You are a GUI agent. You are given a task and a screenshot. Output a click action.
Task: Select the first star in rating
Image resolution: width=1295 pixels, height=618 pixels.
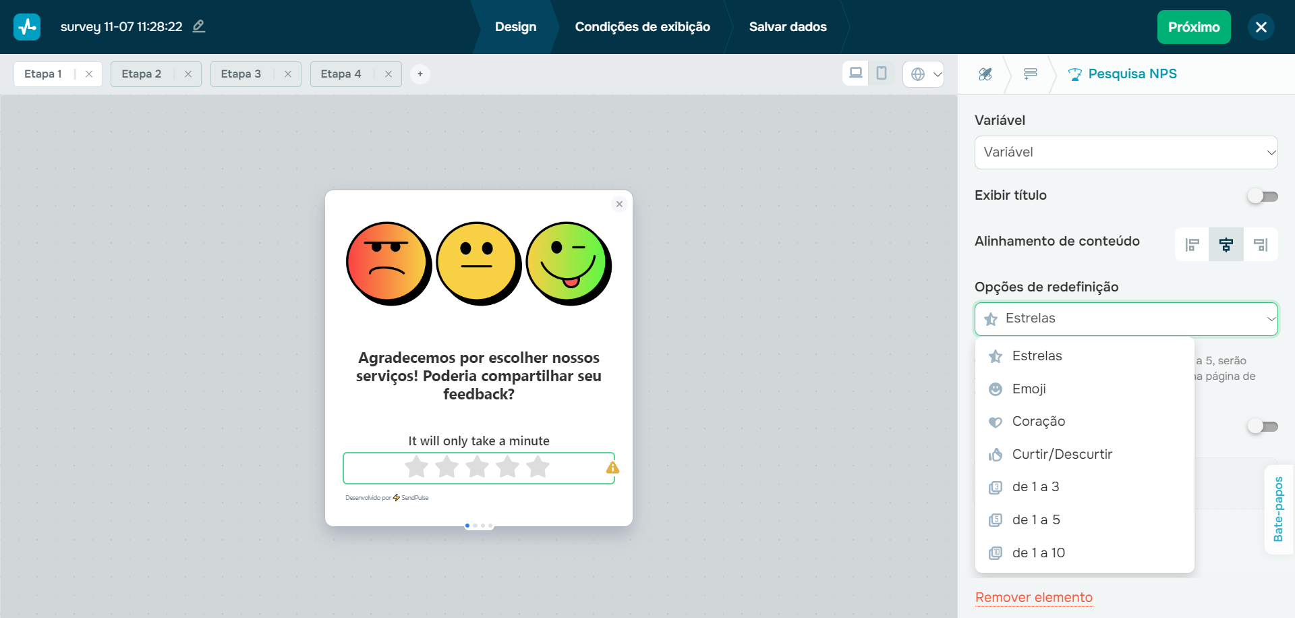tap(417, 467)
